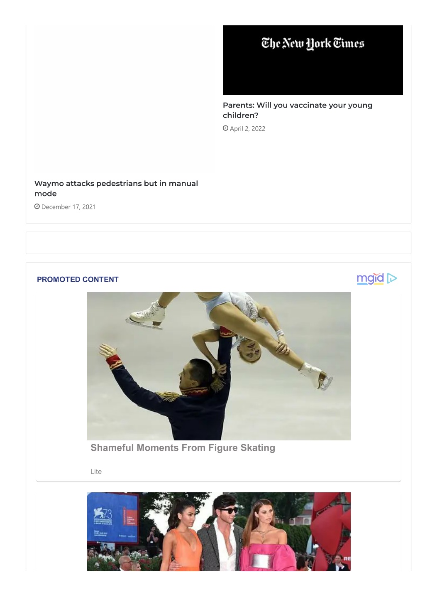Click the 'Lite' source label
The height and width of the screenshot is (602, 425).
point(96,472)
